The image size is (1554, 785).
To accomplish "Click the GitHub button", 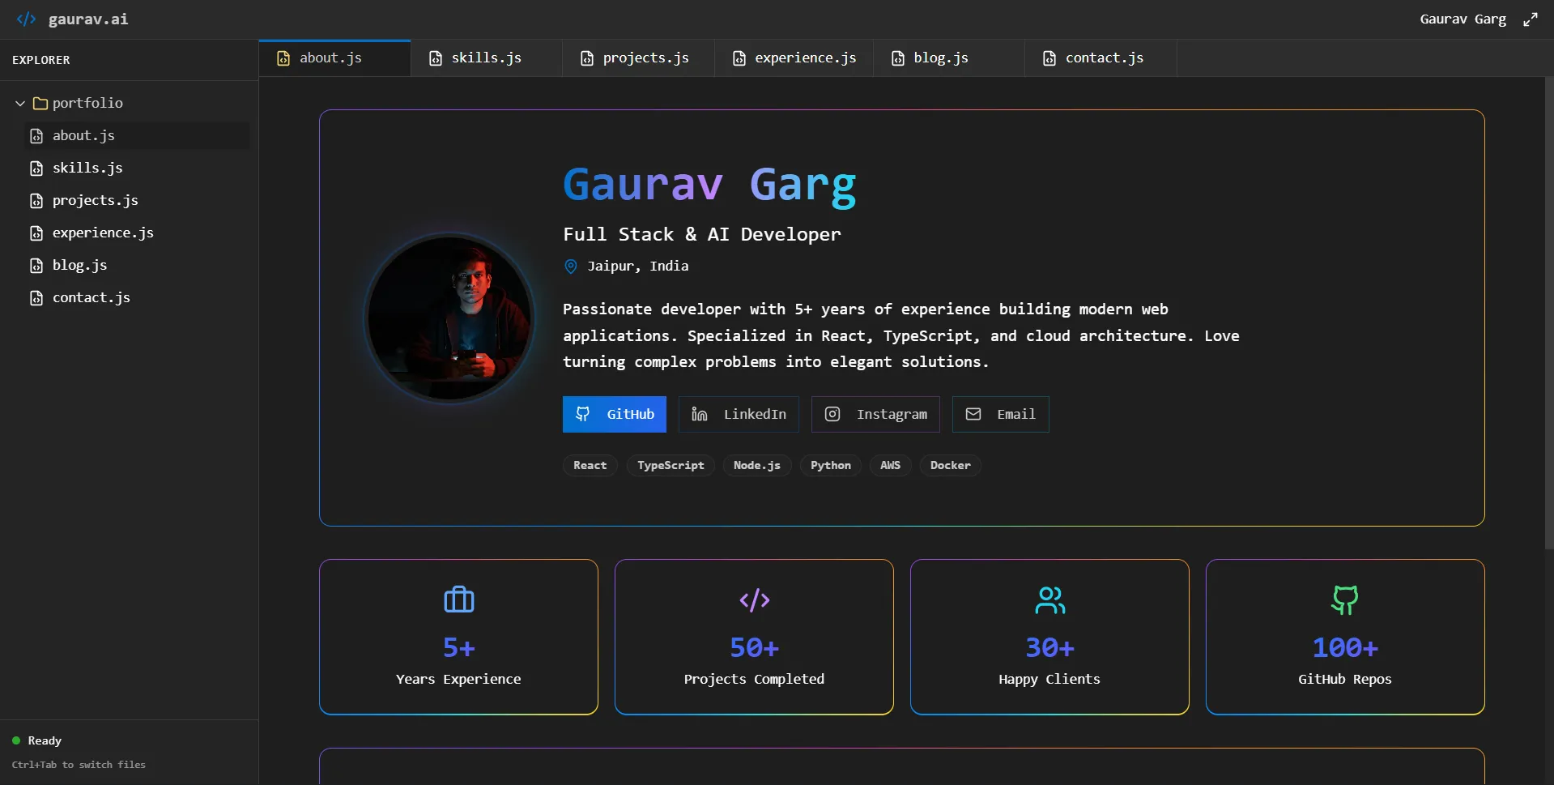I will coord(615,414).
